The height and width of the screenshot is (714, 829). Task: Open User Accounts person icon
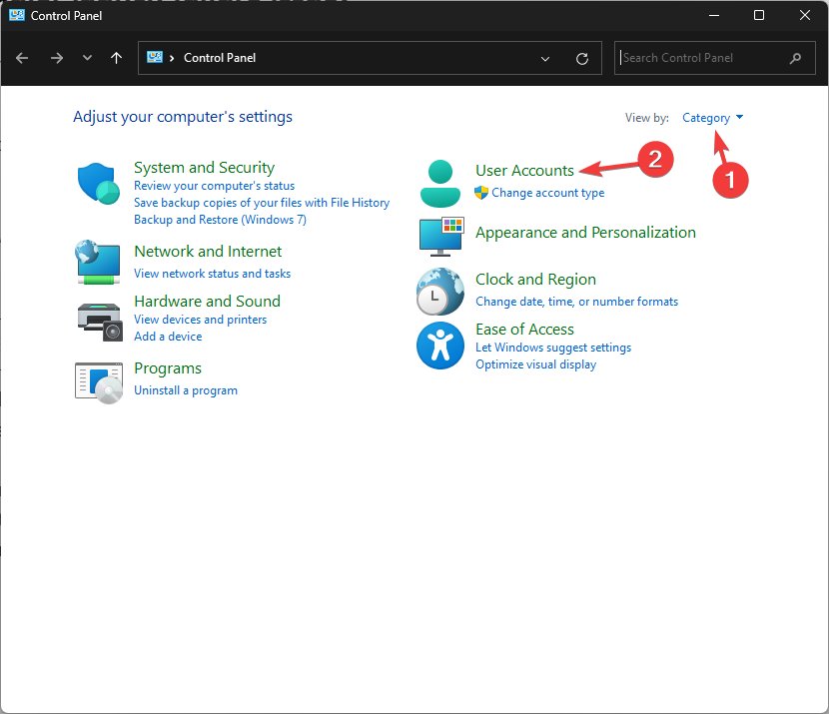pos(440,184)
